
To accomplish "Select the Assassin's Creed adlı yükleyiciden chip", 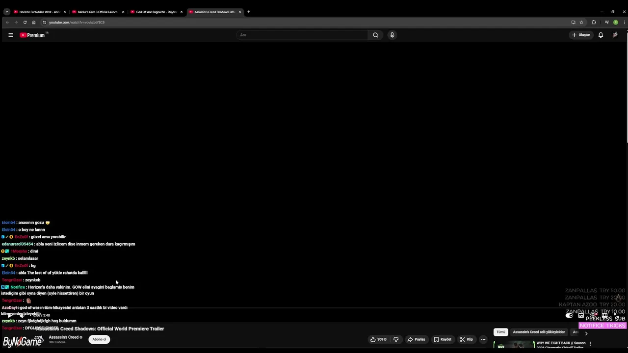I will pos(539,332).
